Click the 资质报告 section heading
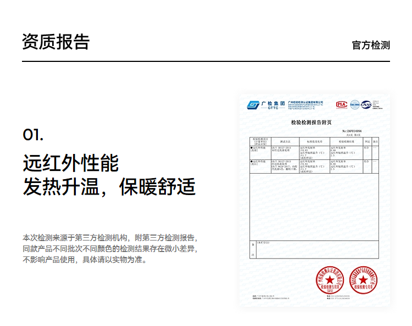412x326 pixels. coord(56,42)
